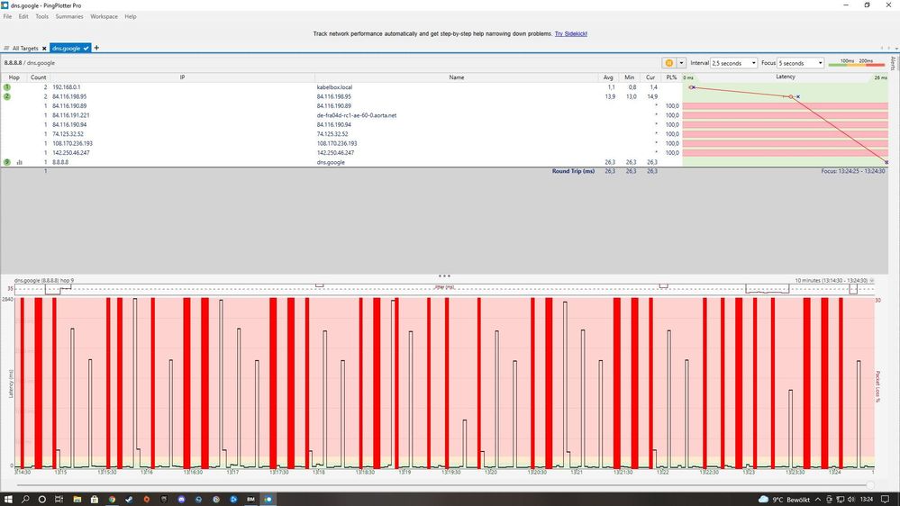This screenshot has width=900, height=506.
Task: Open the 10 minutes timeline range menu arrow
Action: pyautogui.click(x=872, y=281)
